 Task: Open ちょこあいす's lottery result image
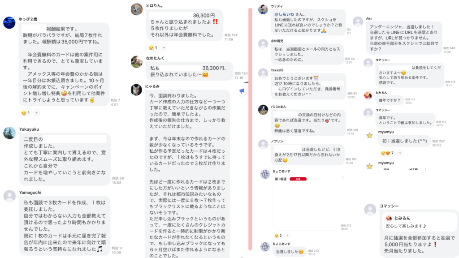pyautogui.click(x=306, y=202)
